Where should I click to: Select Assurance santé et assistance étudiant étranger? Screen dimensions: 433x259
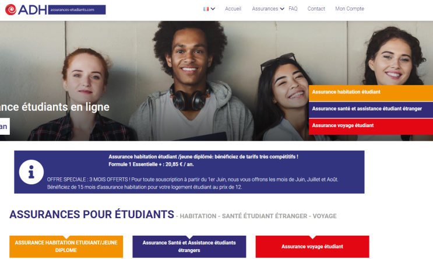tap(371, 110)
